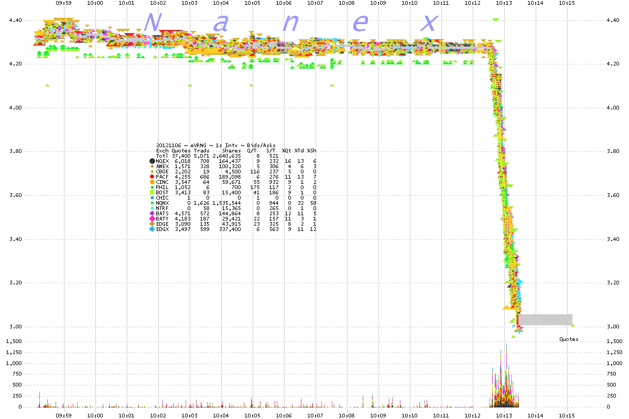Click the PACF shares value '189,098'
Viewport: 629px width, 419px height.
(x=230, y=177)
